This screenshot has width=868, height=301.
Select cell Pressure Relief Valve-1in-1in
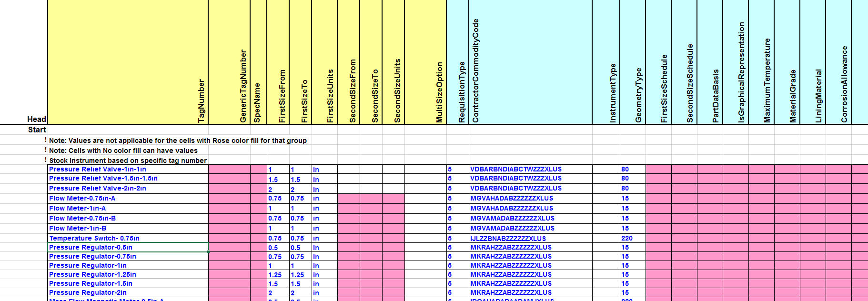[128, 169]
